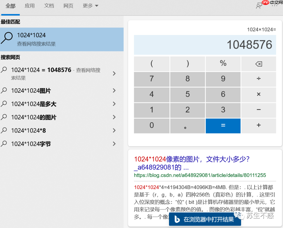
Task: Click the percent key on the calculator
Action: pyautogui.click(x=223, y=64)
